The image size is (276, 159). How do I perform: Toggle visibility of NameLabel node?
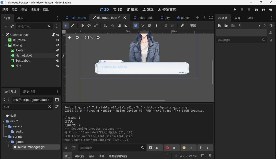(x=58, y=56)
